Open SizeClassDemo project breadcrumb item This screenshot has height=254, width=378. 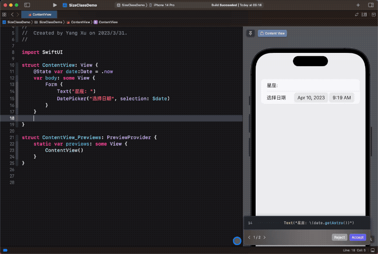tap(17, 22)
